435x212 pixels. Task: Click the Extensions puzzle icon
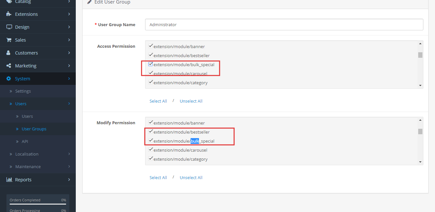click(9, 14)
